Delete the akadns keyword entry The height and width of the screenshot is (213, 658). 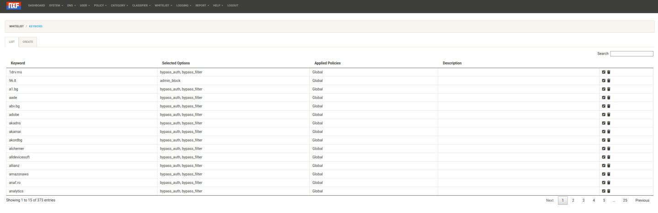click(x=609, y=123)
